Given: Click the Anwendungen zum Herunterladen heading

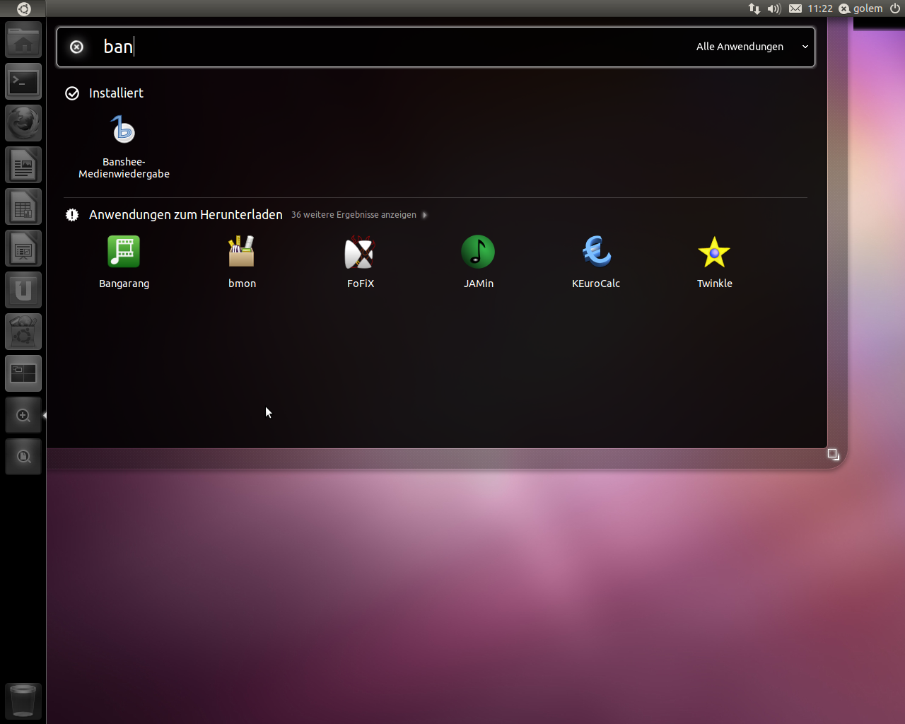Looking at the screenshot, I should [185, 215].
